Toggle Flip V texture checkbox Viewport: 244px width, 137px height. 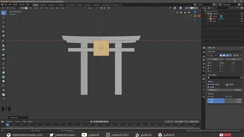(226, 96)
